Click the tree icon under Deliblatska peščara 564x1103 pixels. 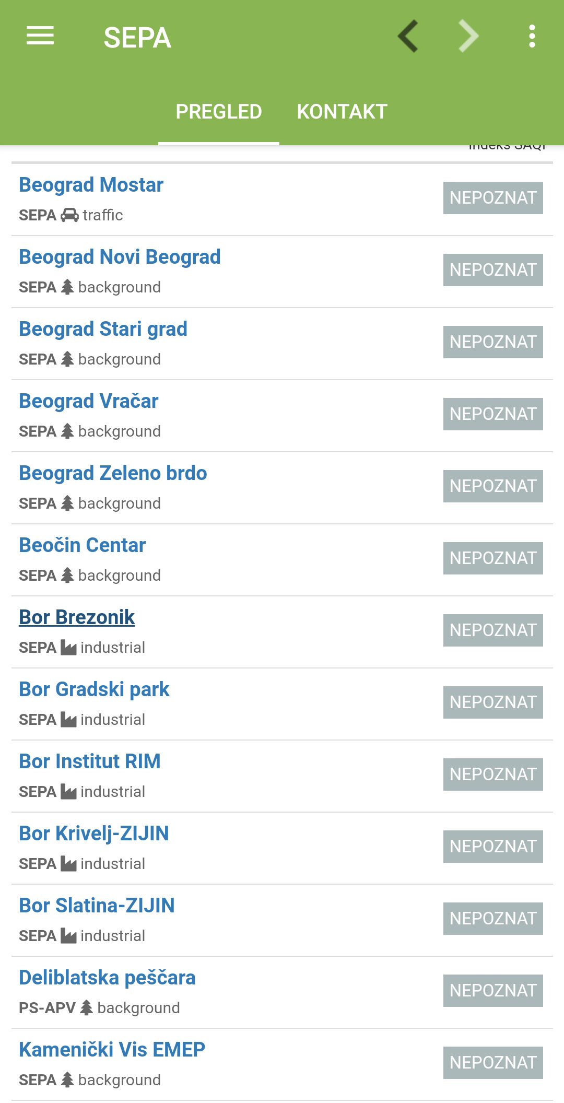click(87, 1008)
